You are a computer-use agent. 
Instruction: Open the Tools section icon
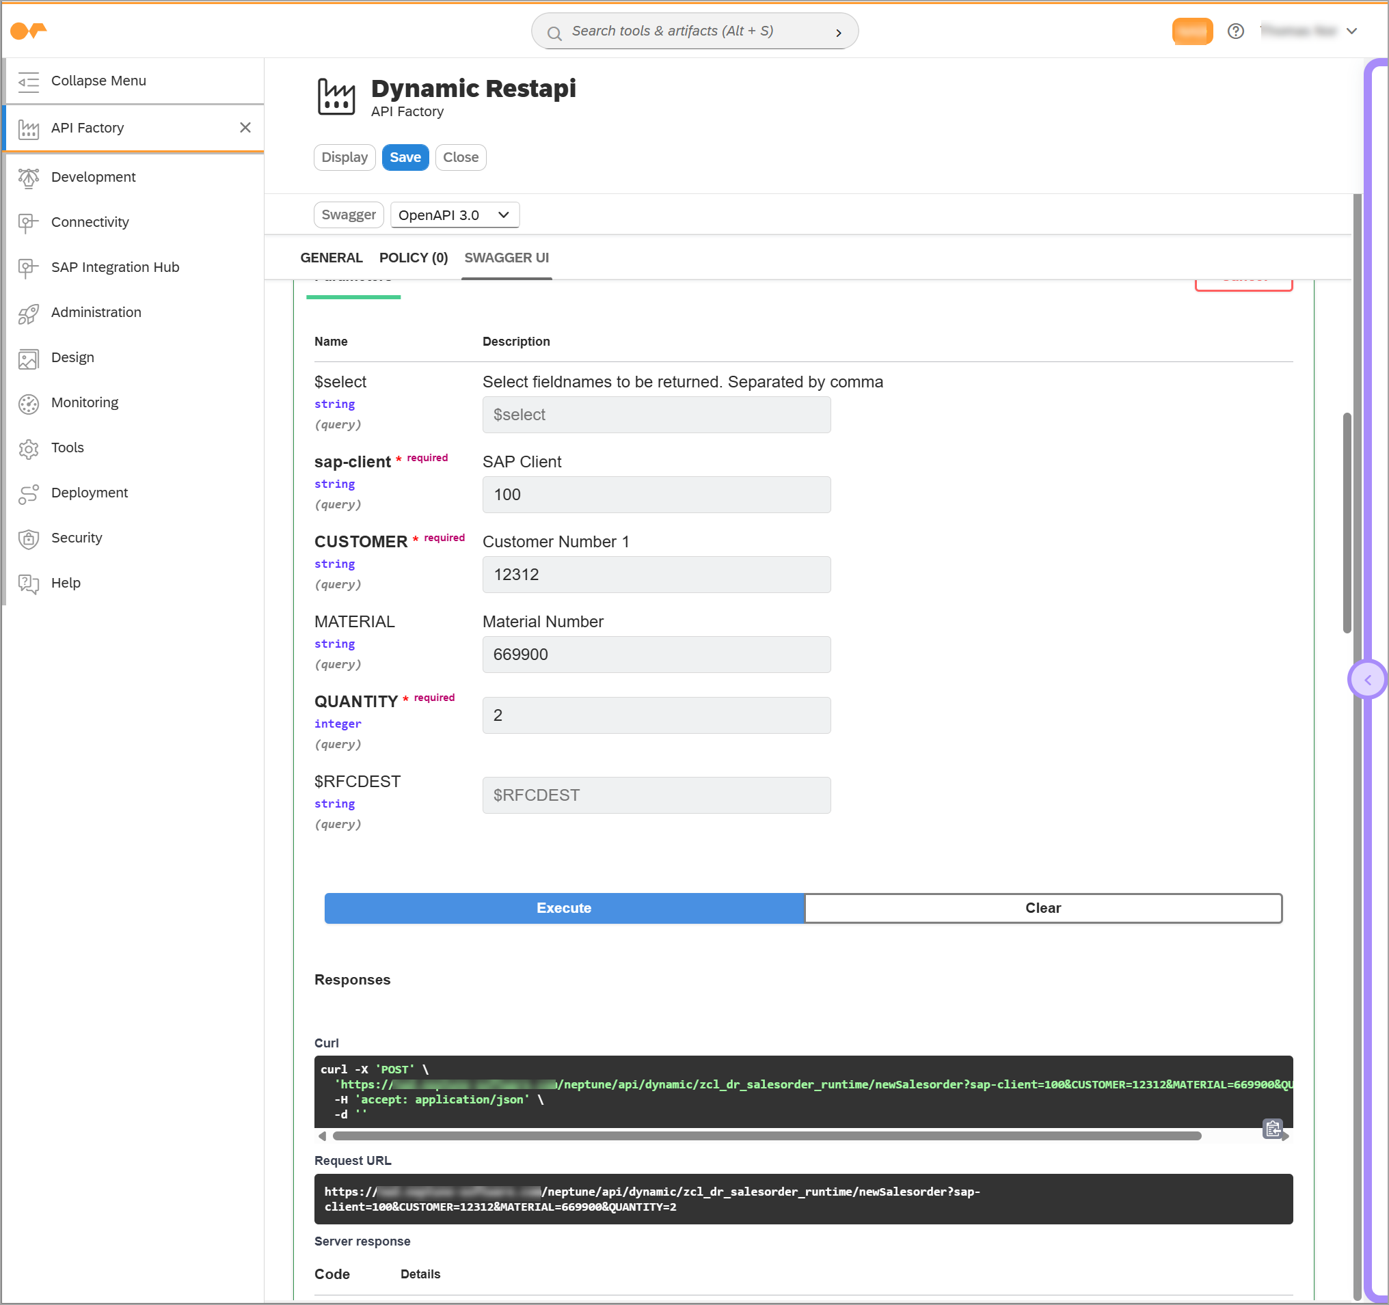pyautogui.click(x=28, y=448)
